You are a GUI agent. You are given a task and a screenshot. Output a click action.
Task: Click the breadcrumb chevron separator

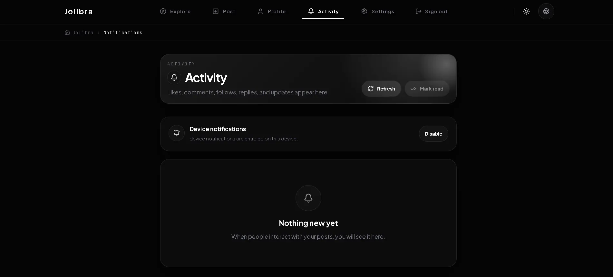tap(98, 33)
